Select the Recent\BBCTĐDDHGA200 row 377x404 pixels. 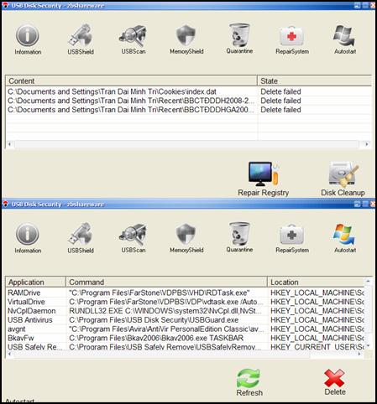click(188, 110)
